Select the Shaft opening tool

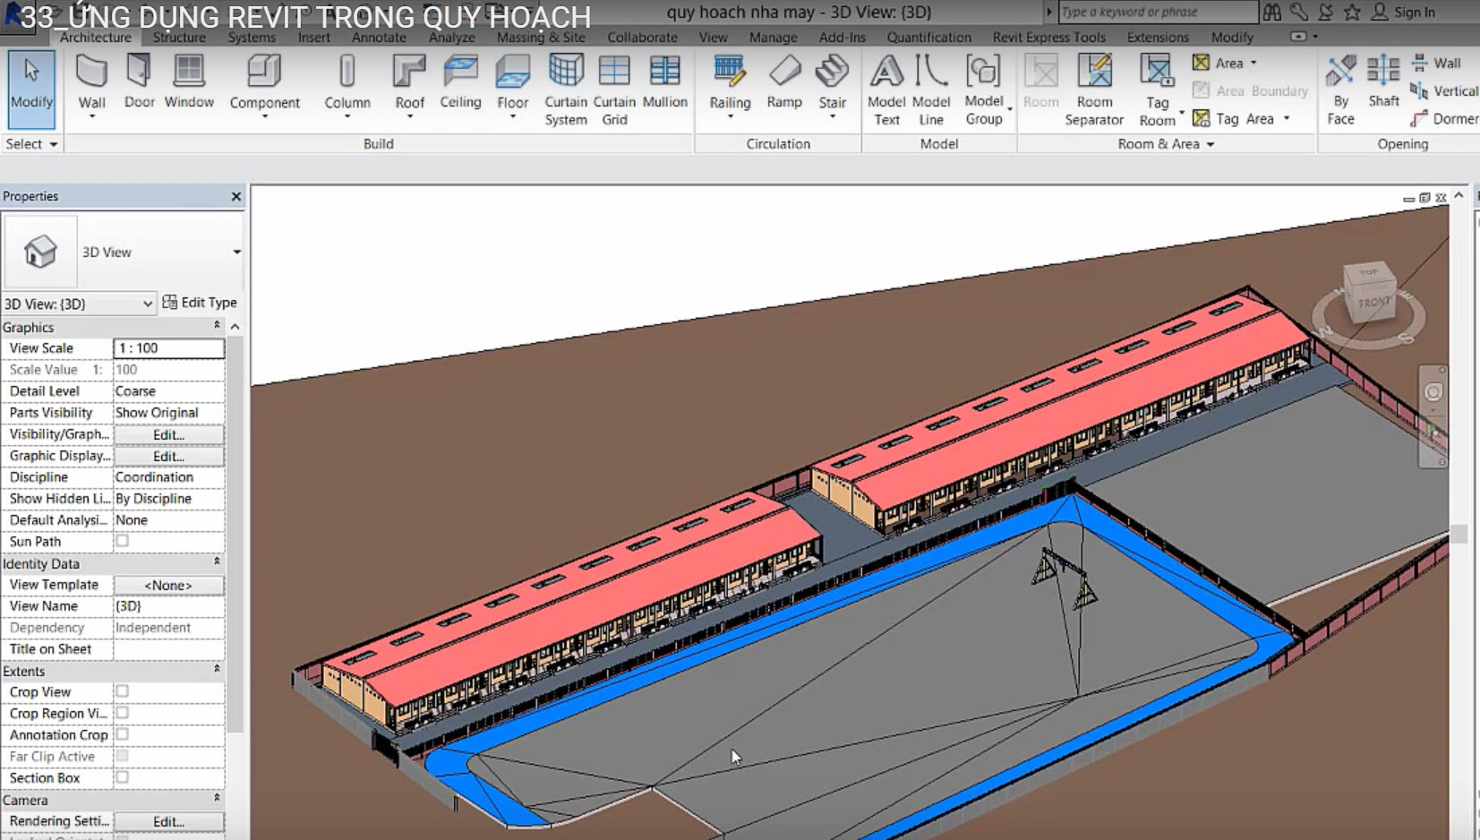(x=1383, y=81)
